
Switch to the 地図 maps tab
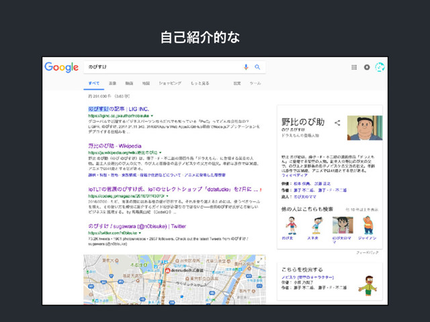pyautogui.click(x=146, y=83)
